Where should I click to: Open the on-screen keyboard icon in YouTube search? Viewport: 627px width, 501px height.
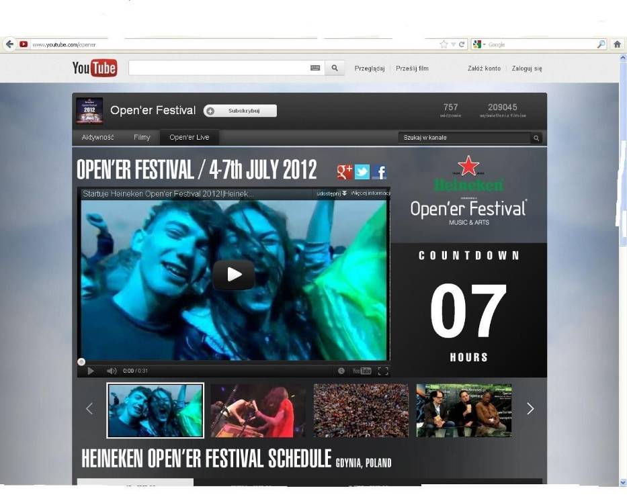point(315,68)
